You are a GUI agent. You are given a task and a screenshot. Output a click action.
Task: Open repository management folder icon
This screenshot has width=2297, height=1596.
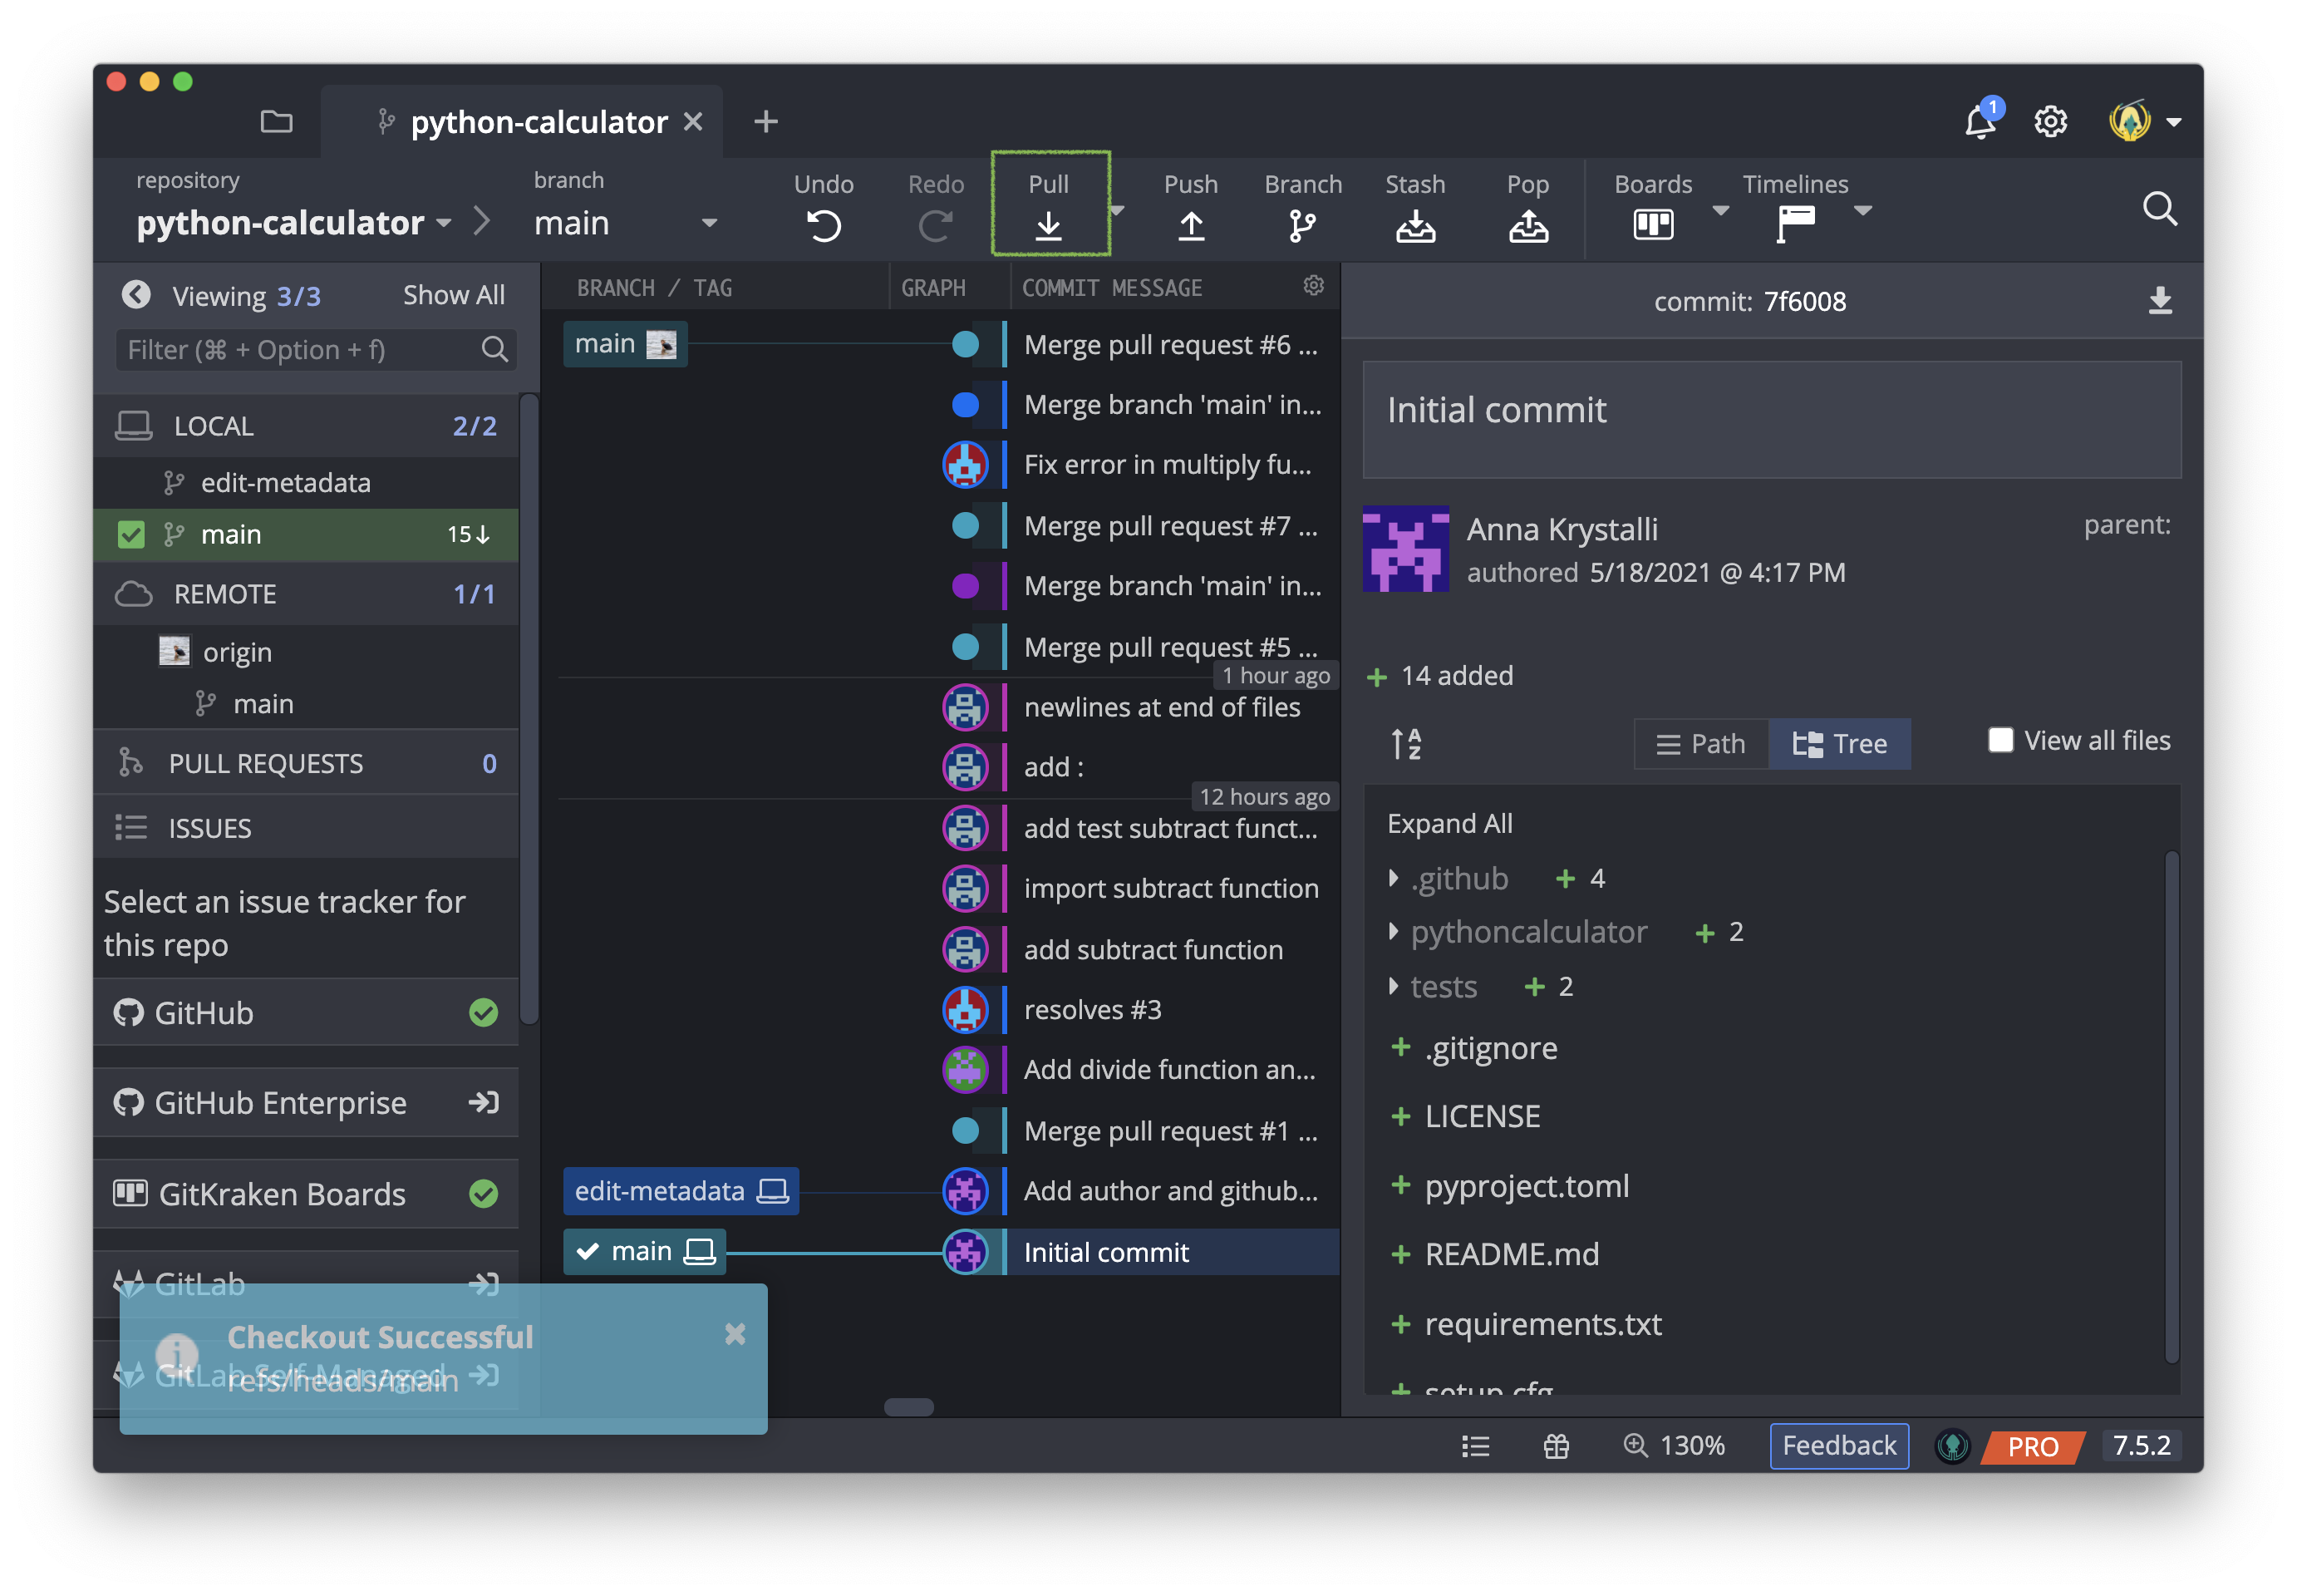(x=276, y=121)
